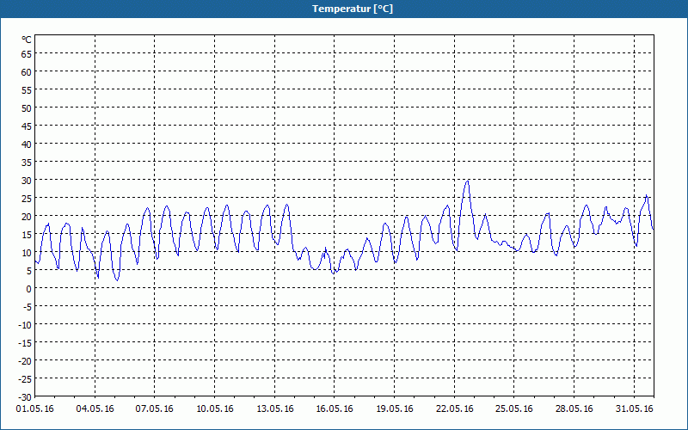Click the 16.05.16 date label
Screen dimensions: 688x430
[x=335, y=409]
